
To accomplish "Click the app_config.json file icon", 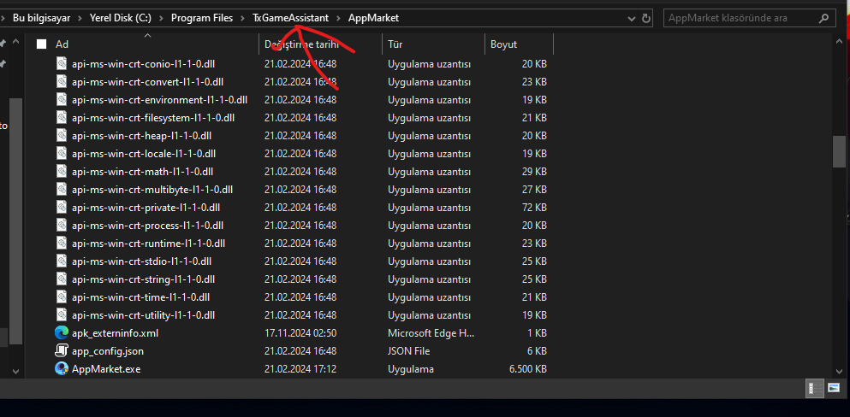I will point(62,351).
